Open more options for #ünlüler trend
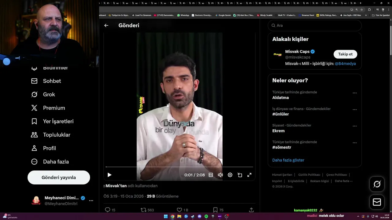Image resolution: width=392 pixels, height=220 pixels. [355, 109]
